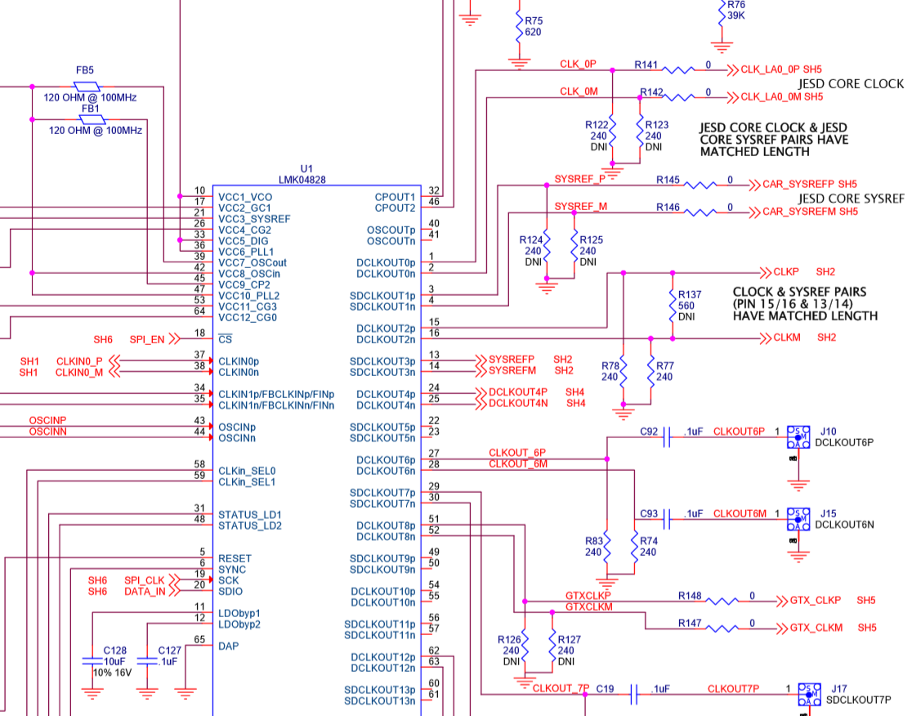Click the JESD CORE SYSREF annotation
Viewport: 912px width, 716px height.
851,199
